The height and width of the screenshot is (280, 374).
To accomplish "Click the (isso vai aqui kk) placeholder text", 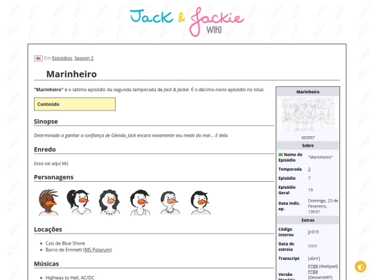I will pyautogui.click(x=51, y=164).
